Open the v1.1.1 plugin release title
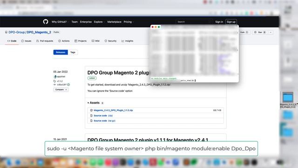 148,140
